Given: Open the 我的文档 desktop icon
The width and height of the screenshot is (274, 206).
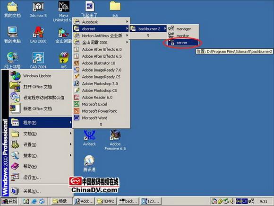Looking at the screenshot, I should [x=12, y=9].
